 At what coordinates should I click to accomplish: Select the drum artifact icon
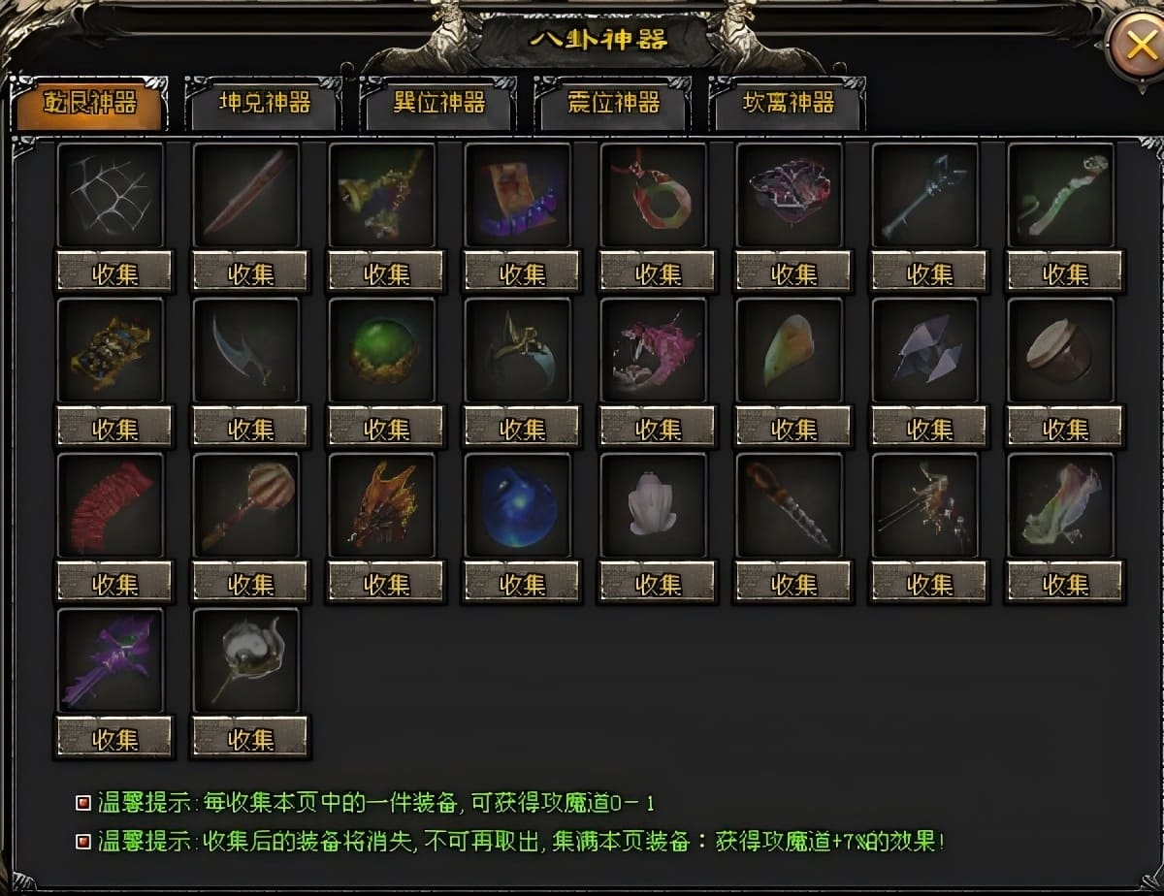coord(1061,350)
